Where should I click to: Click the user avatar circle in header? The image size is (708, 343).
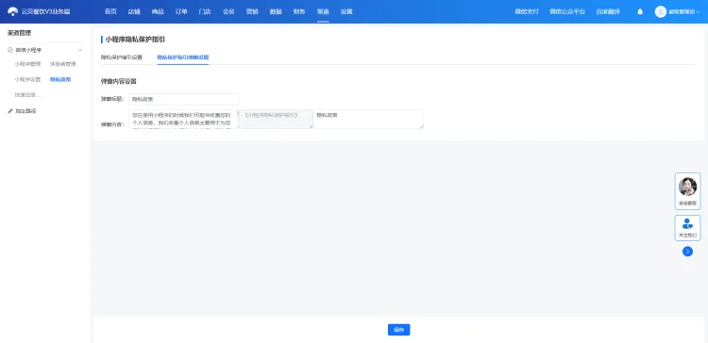coord(661,11)
